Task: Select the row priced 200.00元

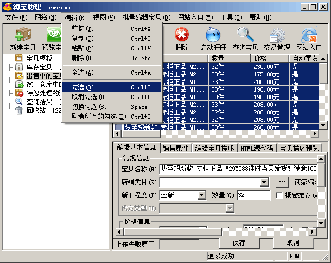Action: tap(240, 82)
